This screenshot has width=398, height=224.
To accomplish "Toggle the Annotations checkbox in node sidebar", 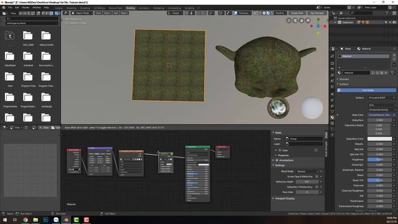I will click(x=277, y=161).
